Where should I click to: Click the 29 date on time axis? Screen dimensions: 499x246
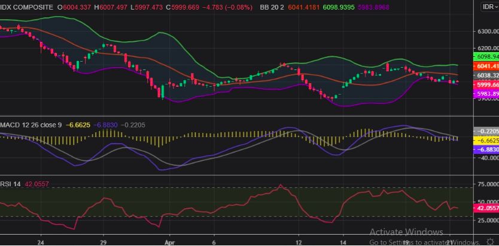(103, 242)
